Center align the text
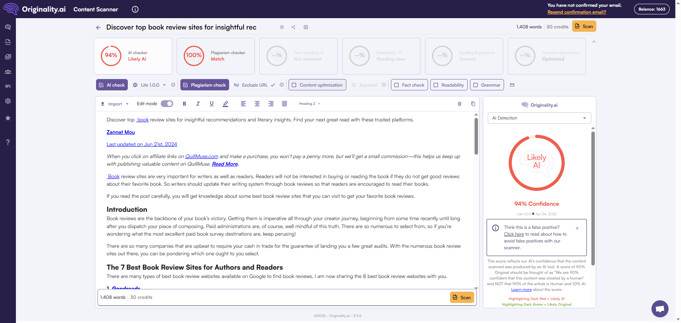The height and width of the screenshot is (323, 681). (x=257, y=104)
